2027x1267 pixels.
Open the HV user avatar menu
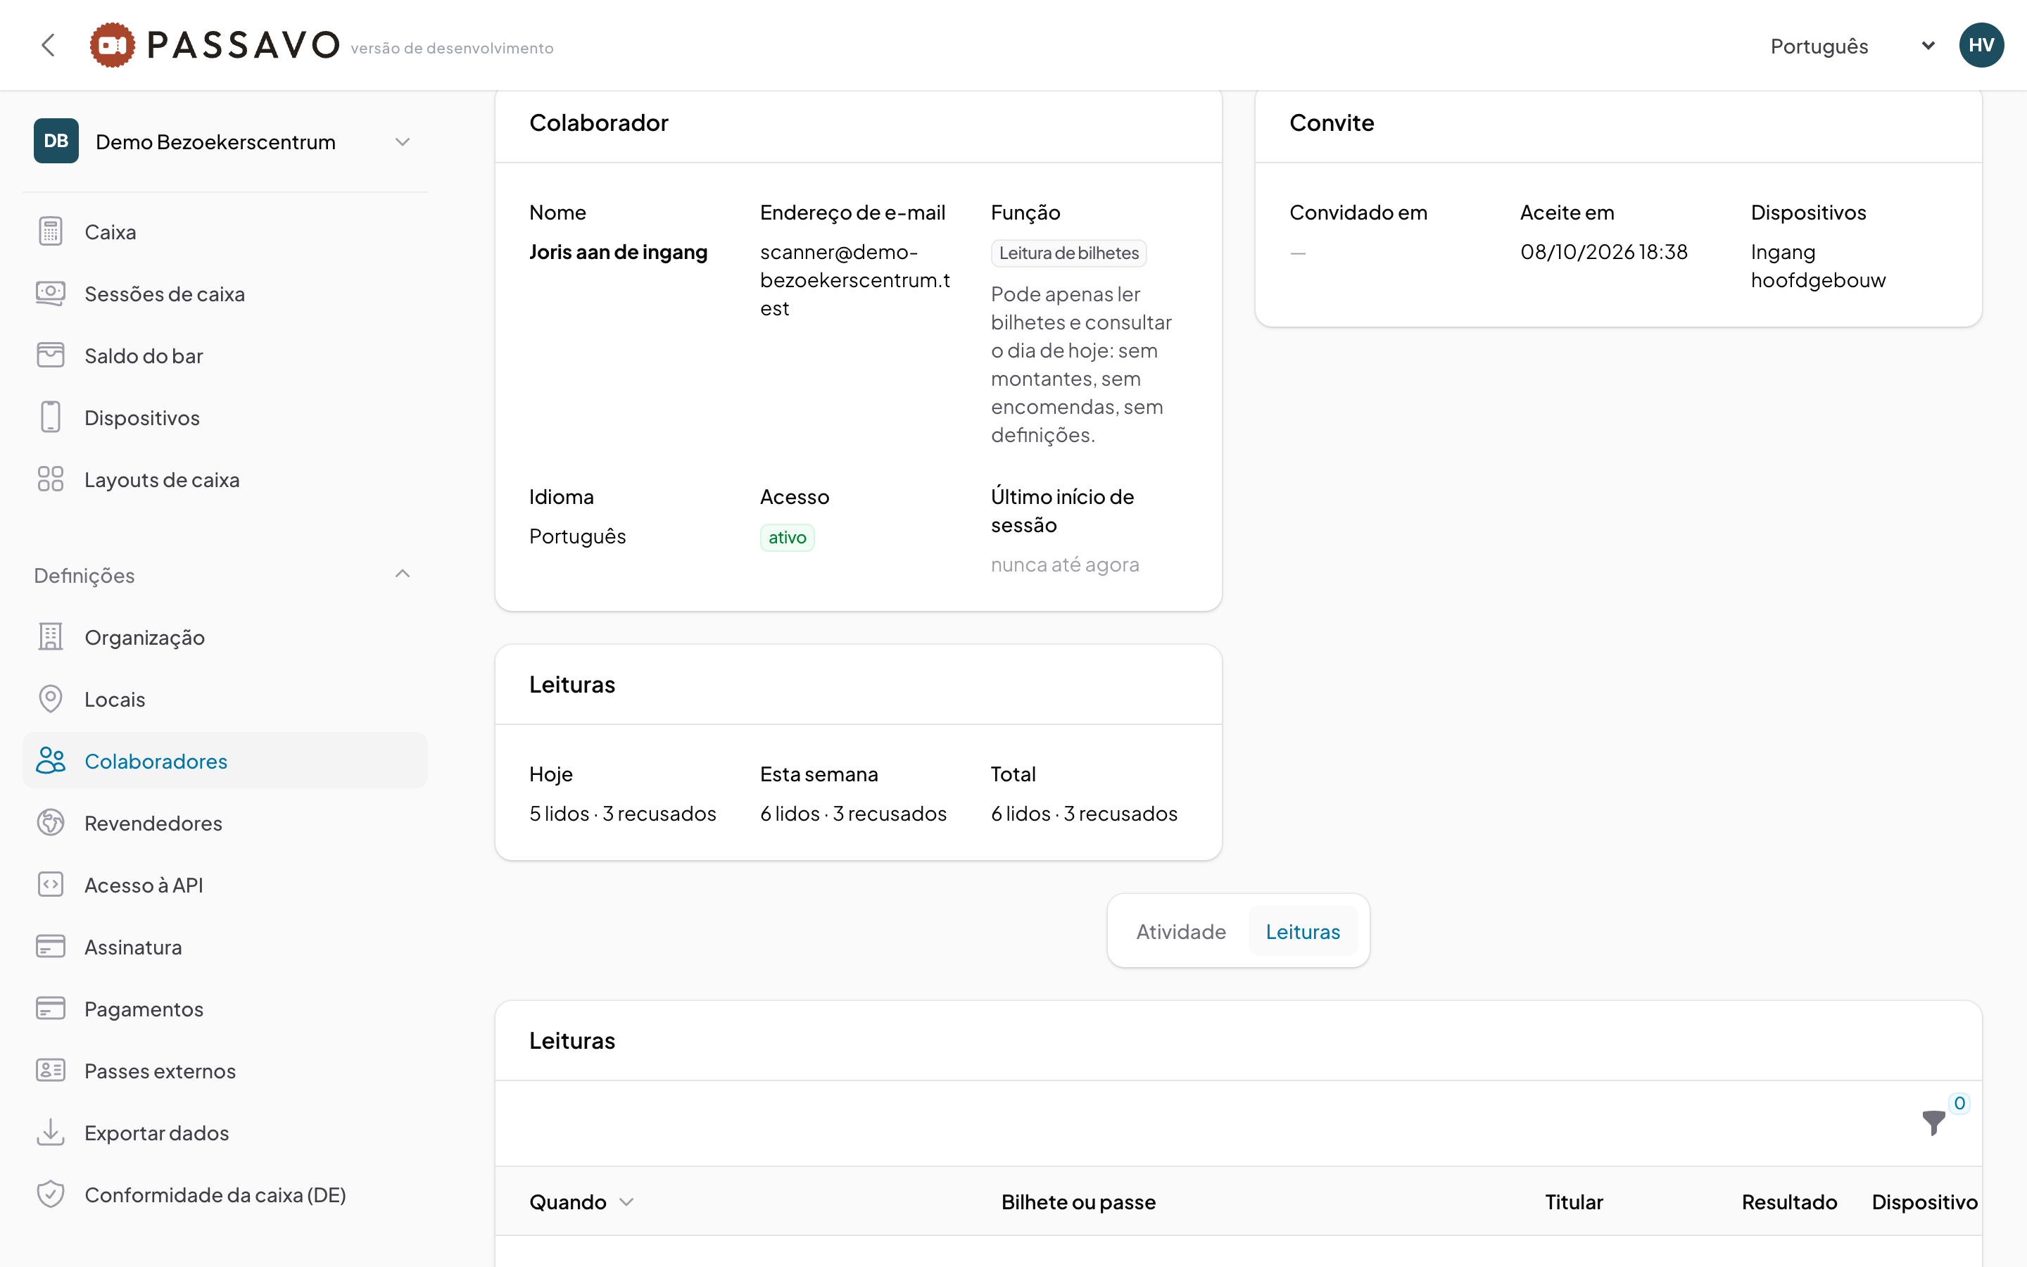point(1981,45)
